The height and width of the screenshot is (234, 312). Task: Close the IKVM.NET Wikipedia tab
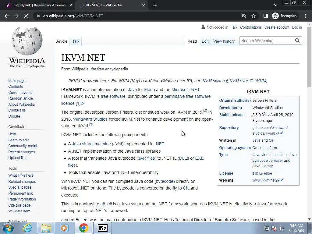click(144, 5)
